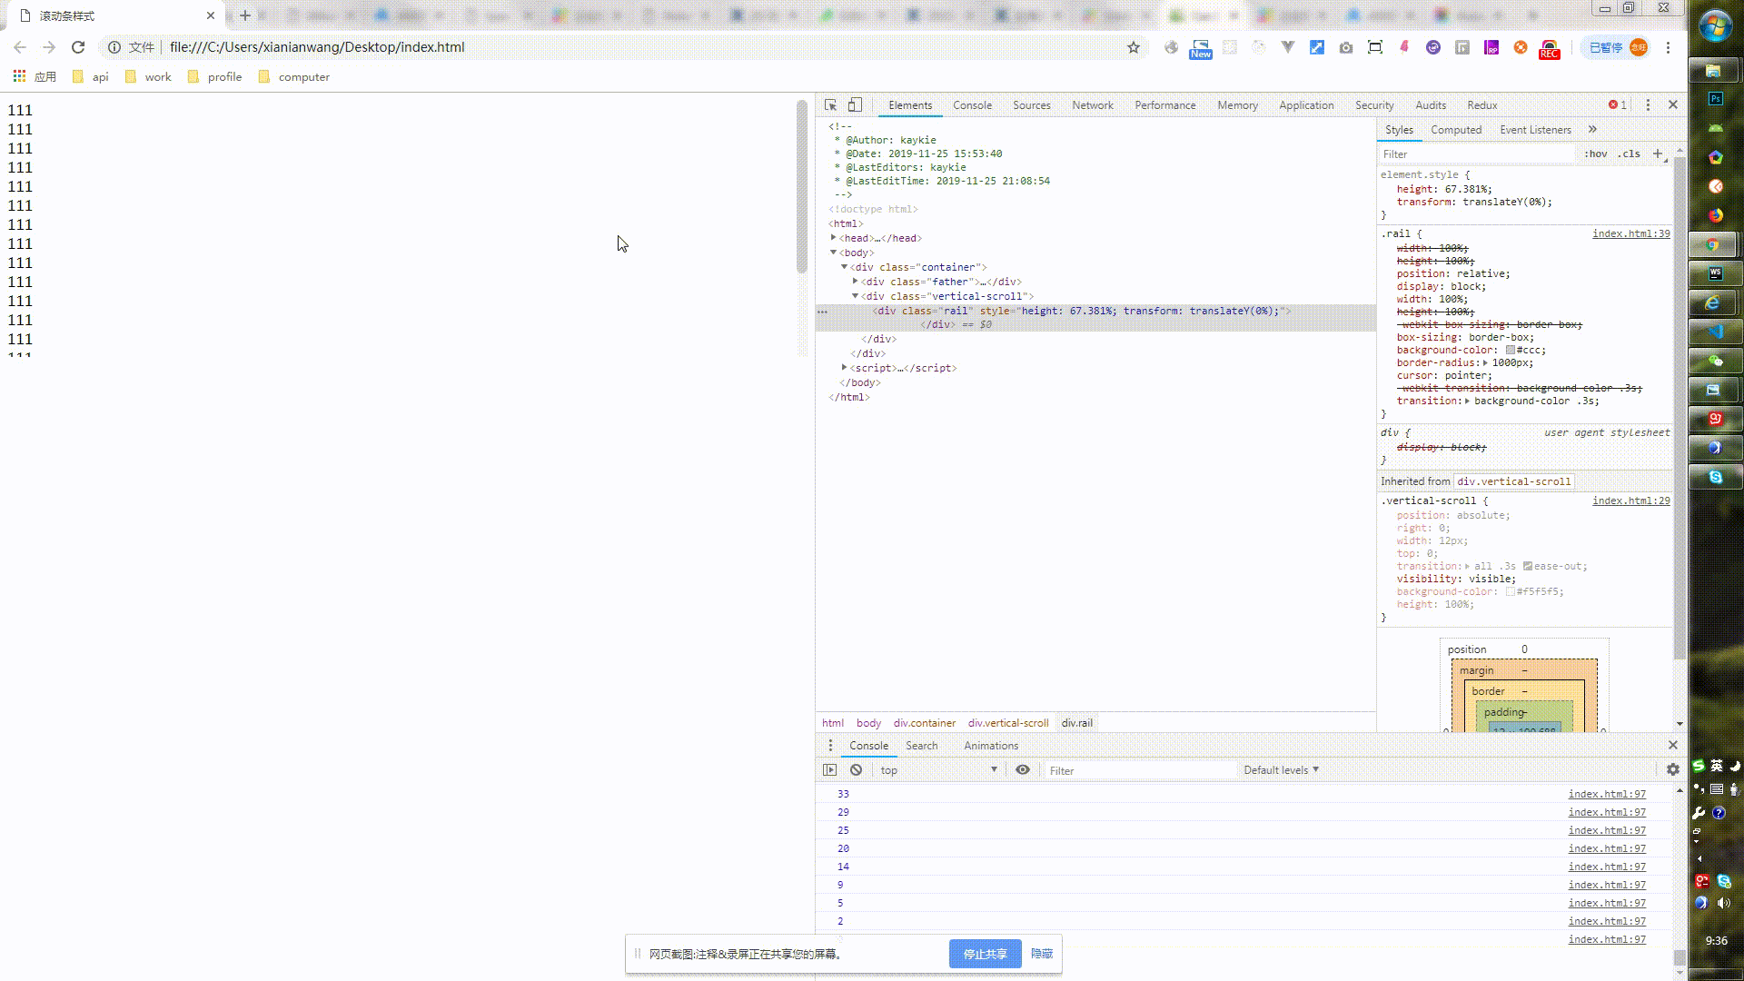
Task: Toggle the live expression eye icon
Action: coord(1023,770)
